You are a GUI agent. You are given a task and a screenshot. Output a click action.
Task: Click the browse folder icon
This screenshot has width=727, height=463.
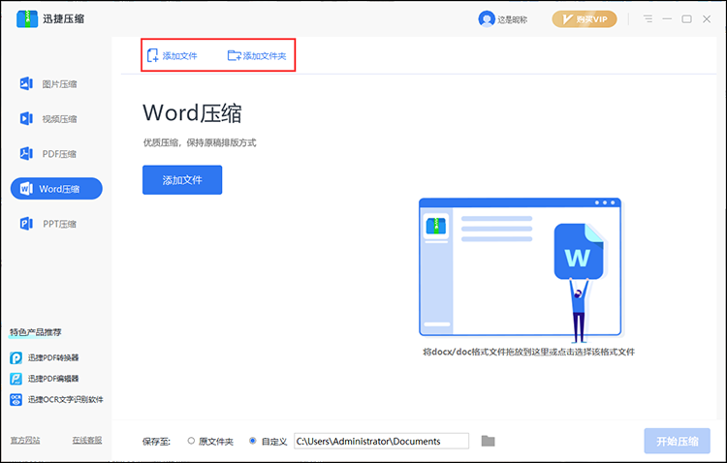tap(488, 441)
